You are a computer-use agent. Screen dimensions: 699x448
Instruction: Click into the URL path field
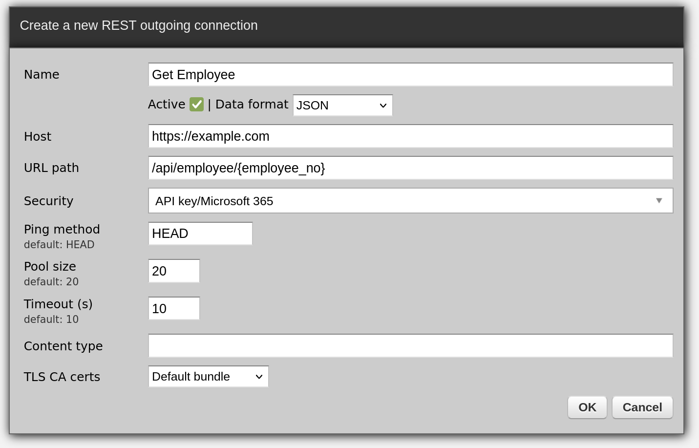(410, 168)
